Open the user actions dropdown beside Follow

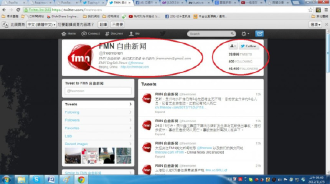(x=233, y=46)
